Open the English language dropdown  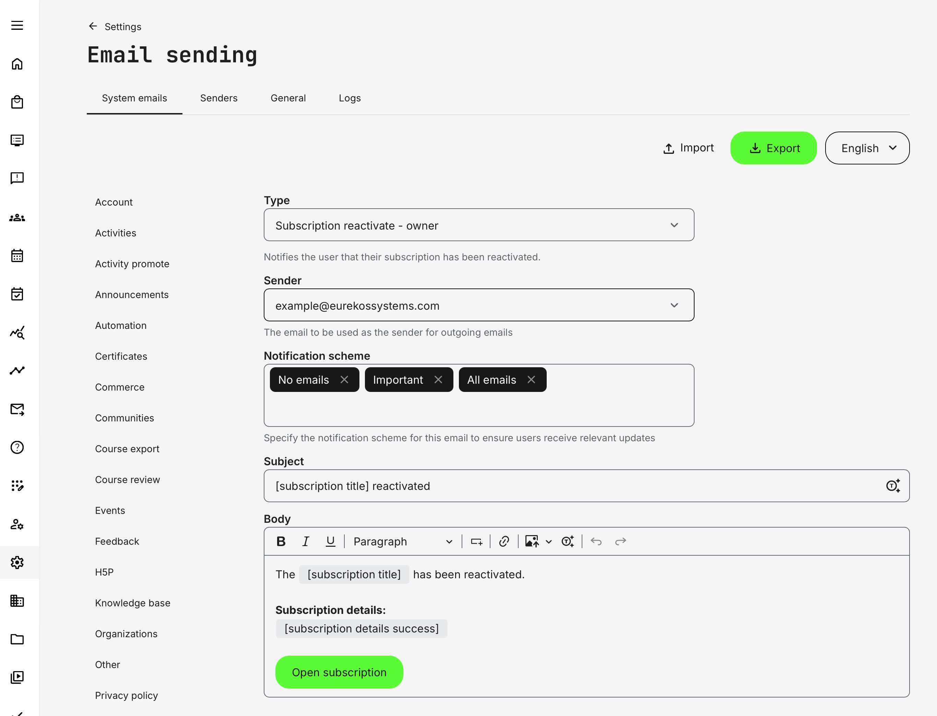tap(867, 148)
